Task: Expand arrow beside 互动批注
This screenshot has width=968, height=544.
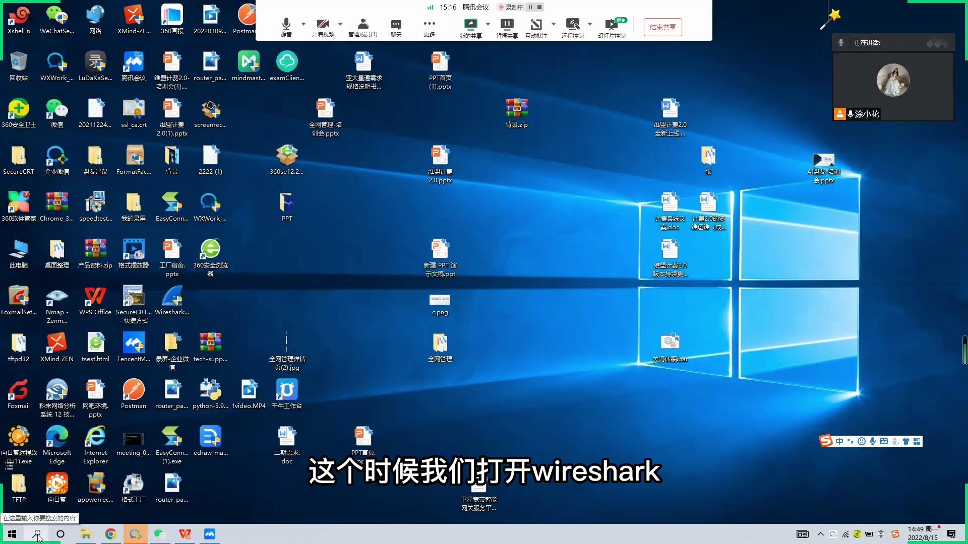Action: [x=554, y=24]
